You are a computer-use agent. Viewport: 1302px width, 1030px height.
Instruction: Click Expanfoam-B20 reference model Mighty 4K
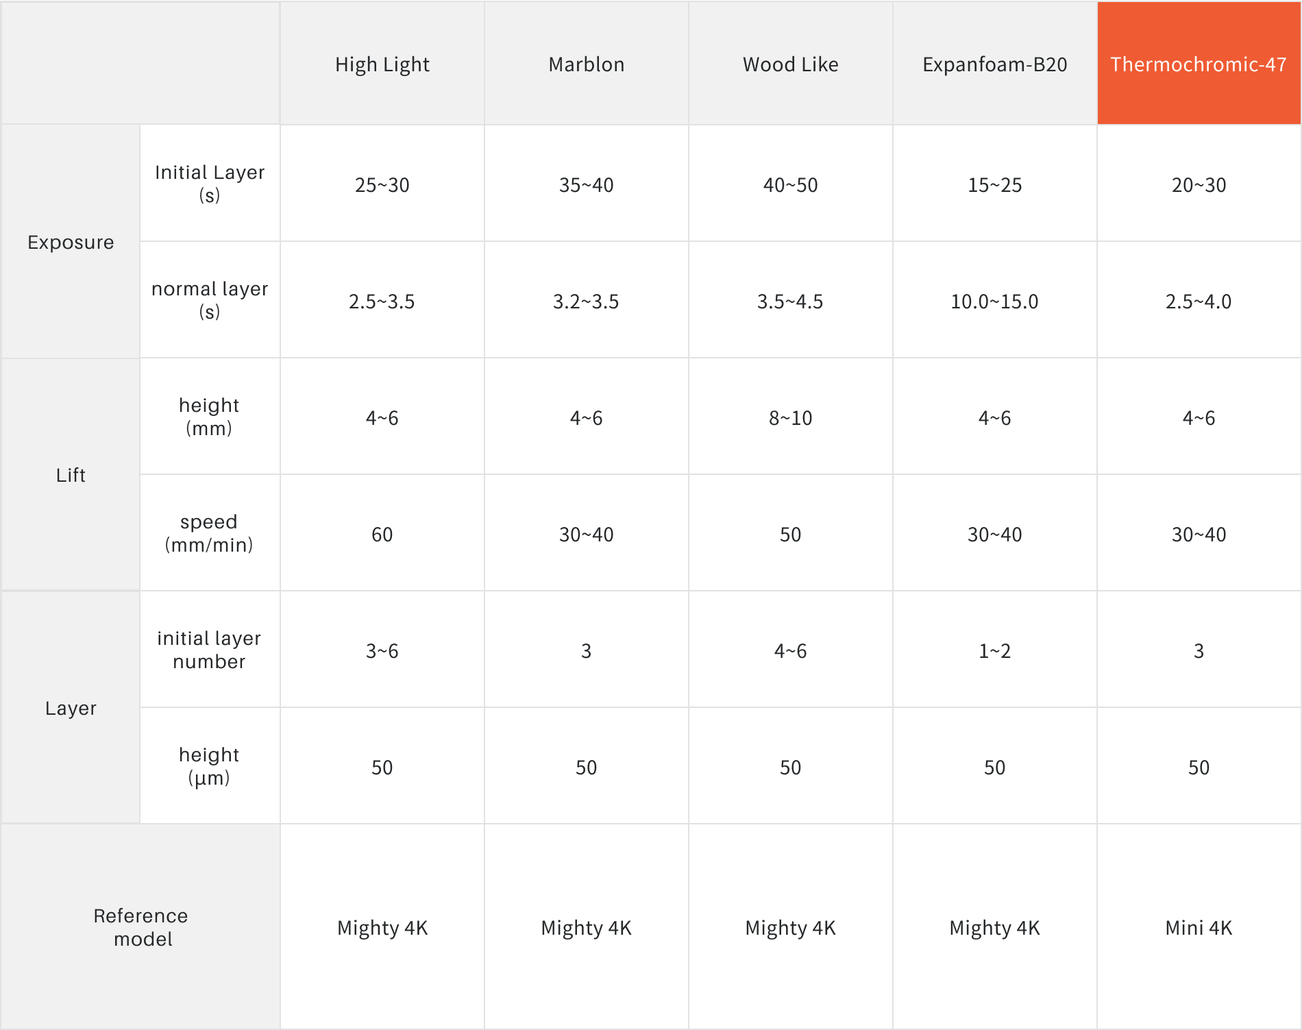coord(995,928)
